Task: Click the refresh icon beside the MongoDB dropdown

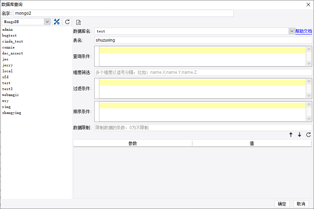Action: [67, 22]
